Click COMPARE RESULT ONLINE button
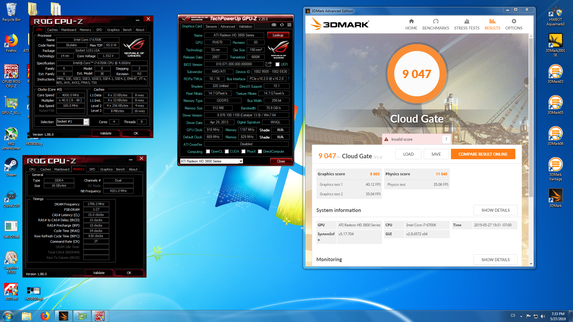The image size is (573, 322). click(483, 154)
